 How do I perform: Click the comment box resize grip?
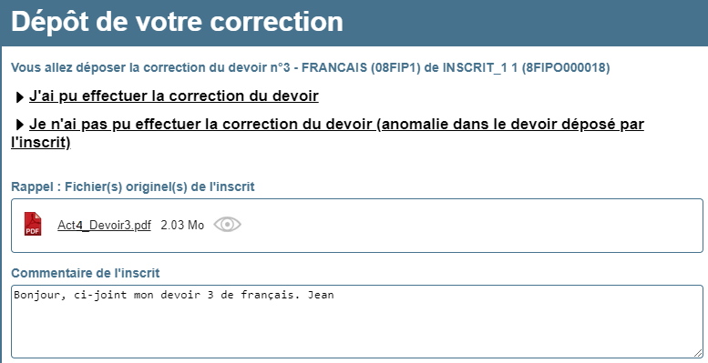(698, 353)
